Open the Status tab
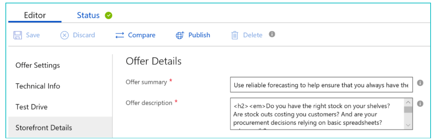435x140 pixels. pos(88,15)
